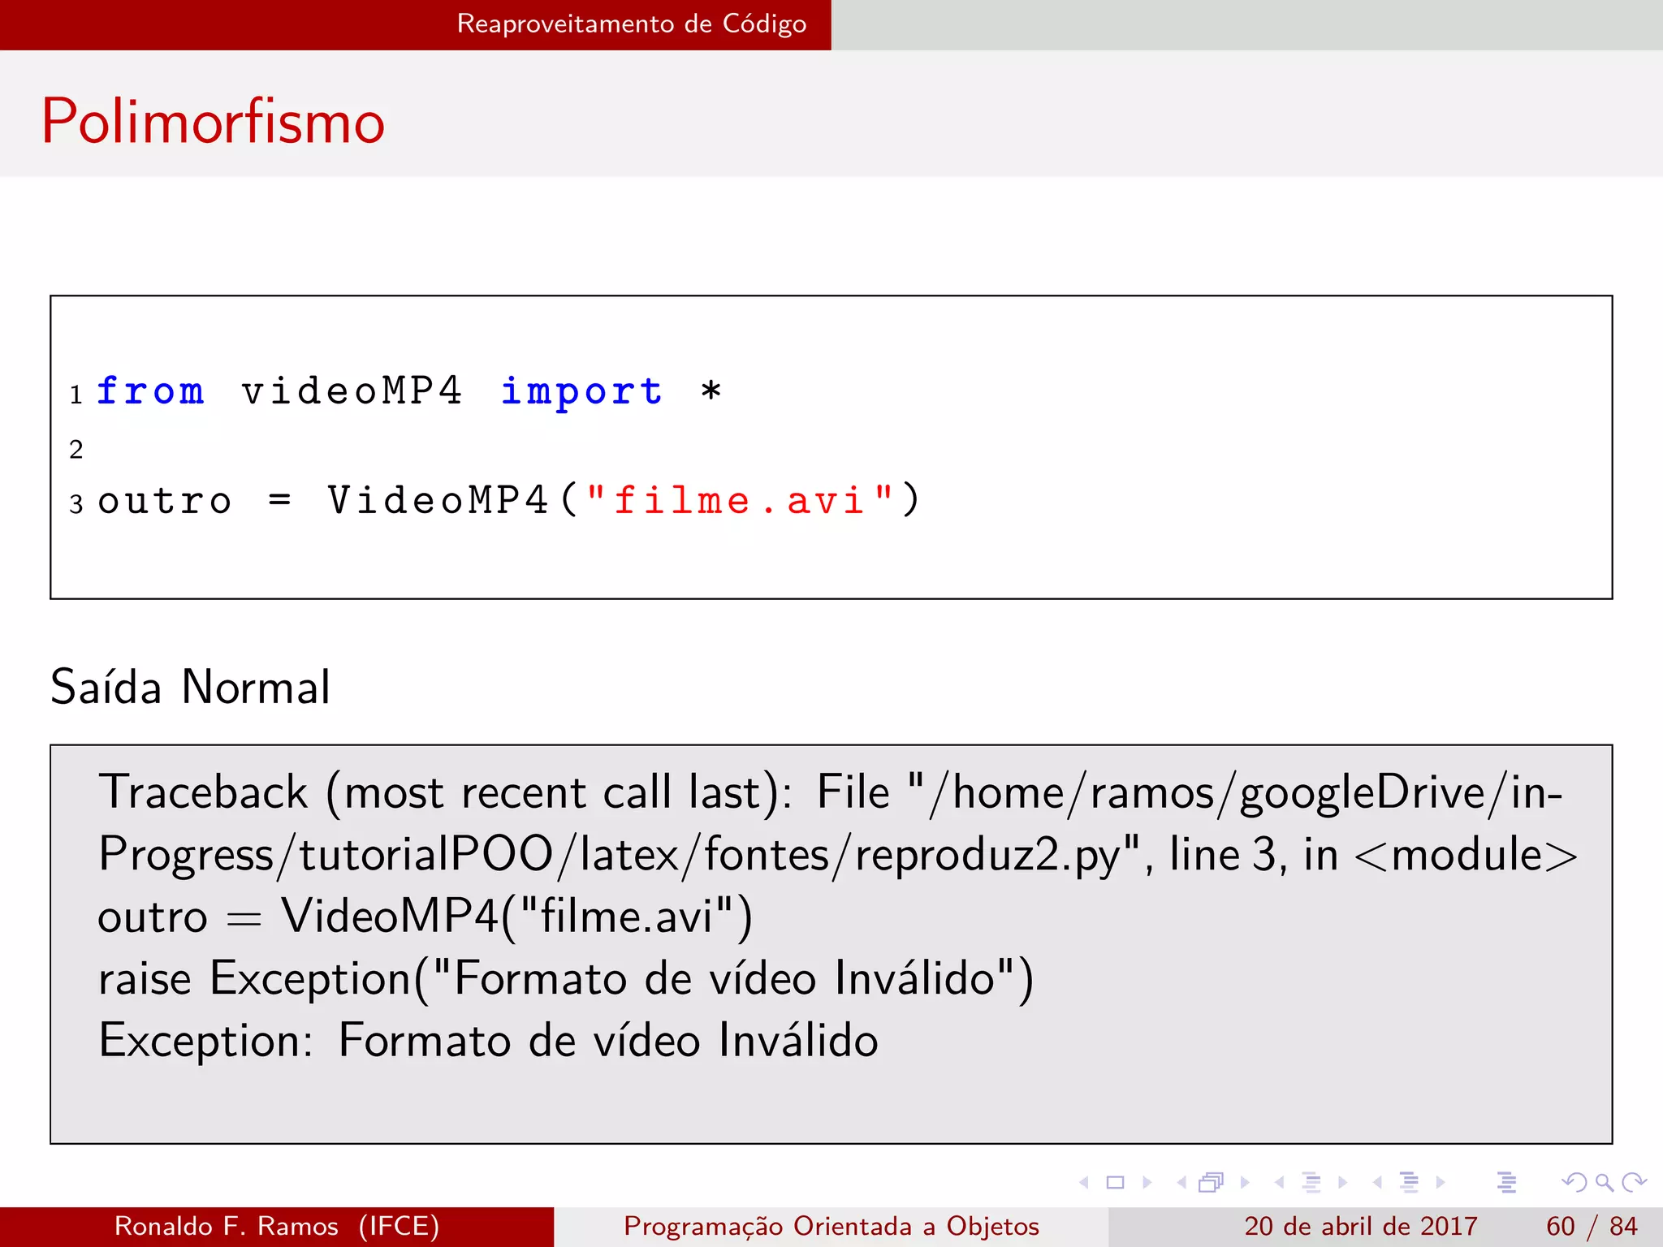
Task: Click 'reproduz2.py' file name in traceback
Action: pyautogui.click(x=988, y=856)
